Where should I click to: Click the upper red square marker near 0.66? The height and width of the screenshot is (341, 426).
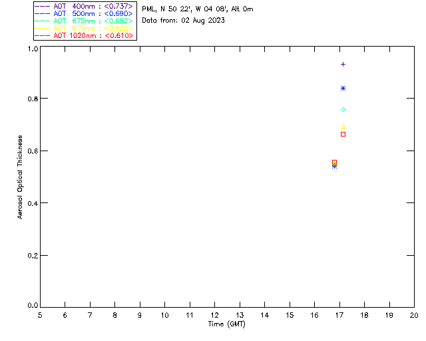pyautogui.click(x=343, y=135)
